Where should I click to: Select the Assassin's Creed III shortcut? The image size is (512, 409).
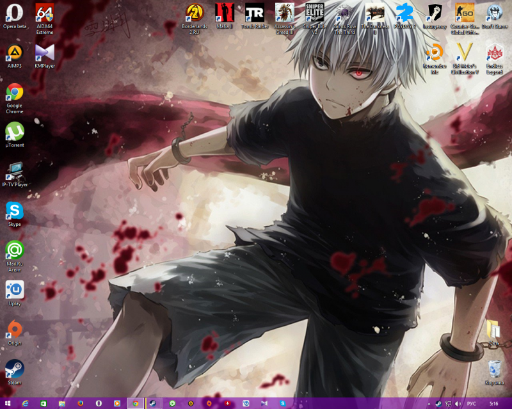point(285,19)
